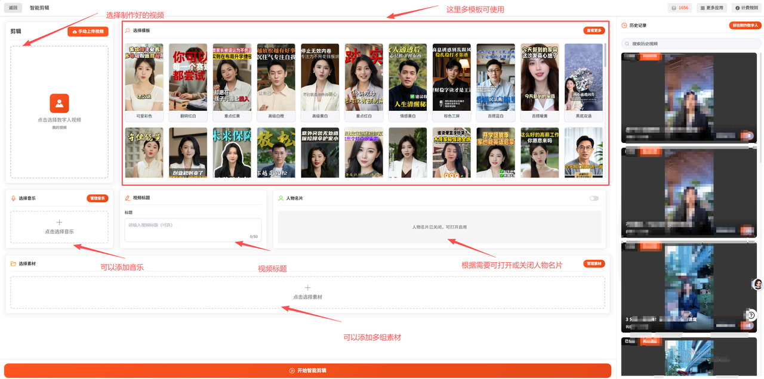Click 查看更多 to expand templates
This screenshot has width=764, height=379.
[x=594, y=30]
